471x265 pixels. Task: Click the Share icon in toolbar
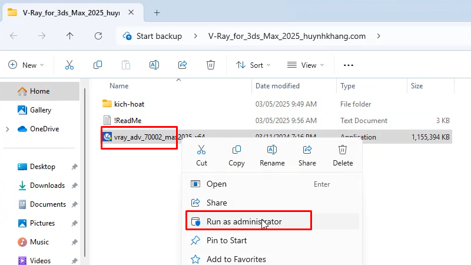(183, 65)
